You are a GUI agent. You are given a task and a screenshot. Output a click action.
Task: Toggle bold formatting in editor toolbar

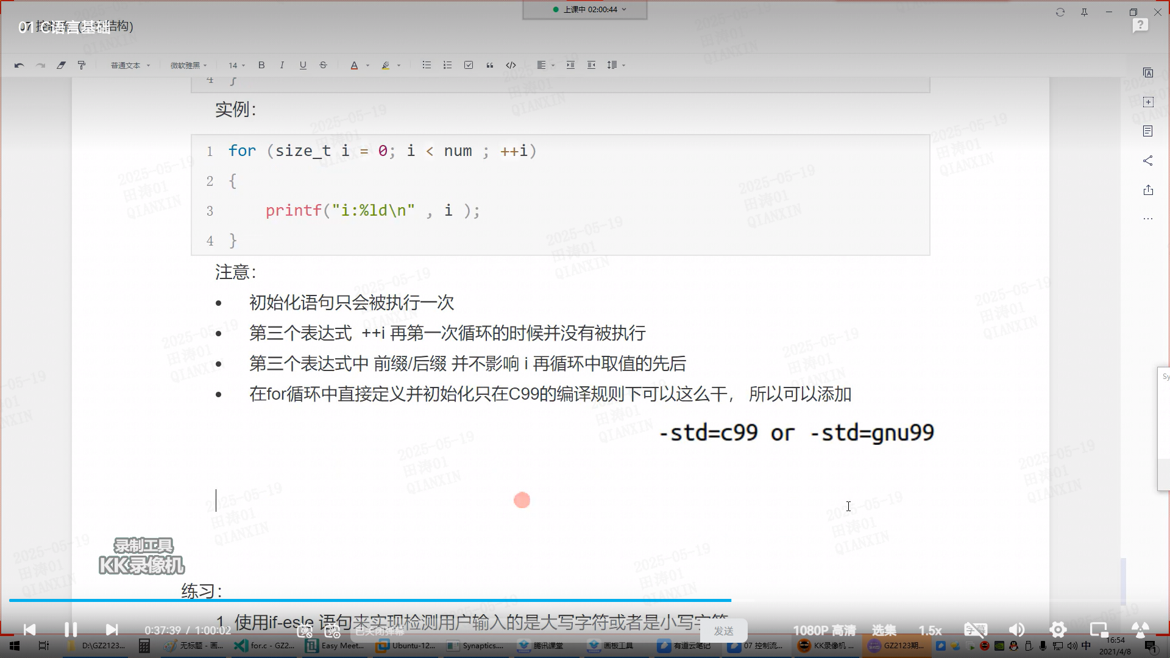coord(261,65)
